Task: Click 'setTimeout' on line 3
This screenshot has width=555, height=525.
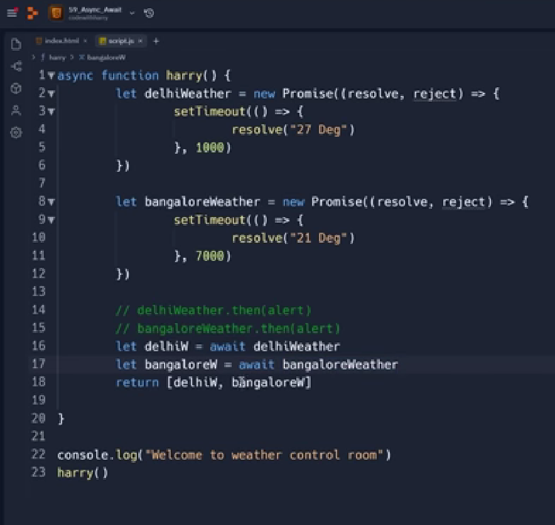Action: (210, 112)
